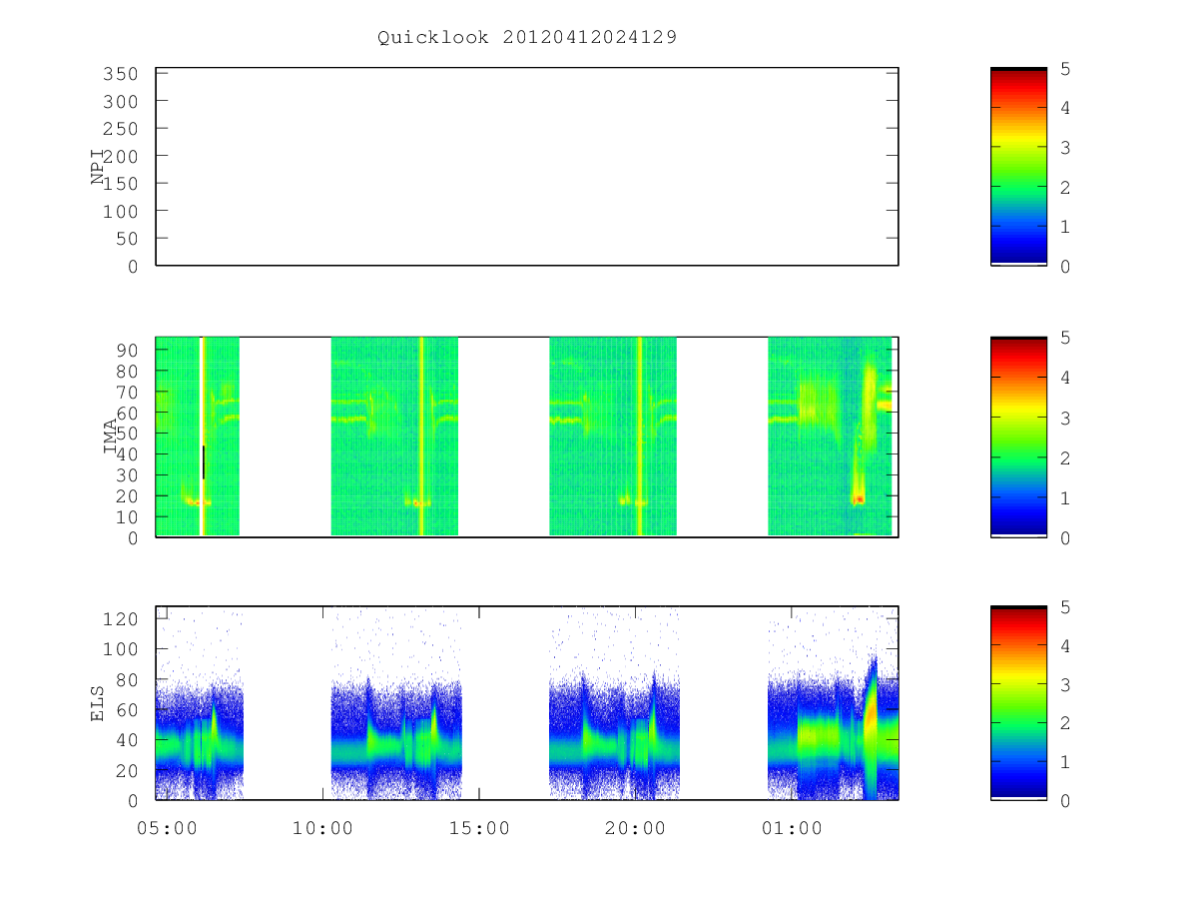Click the red hotspot in IMA panel
Image resolution: width=1198 pixels, height=899 pixels.
(858, 498)
